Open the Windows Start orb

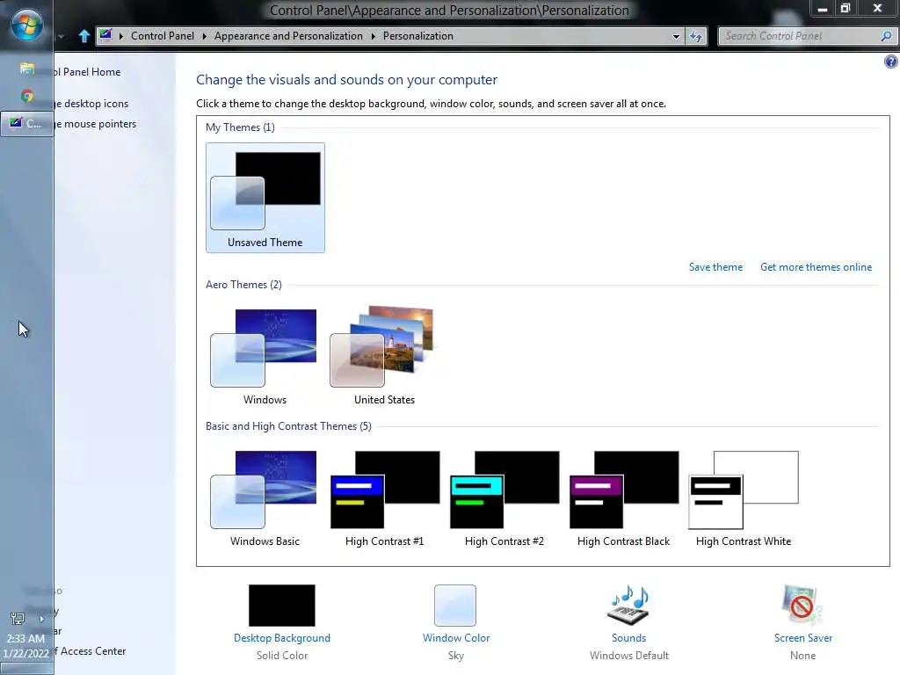26,25
